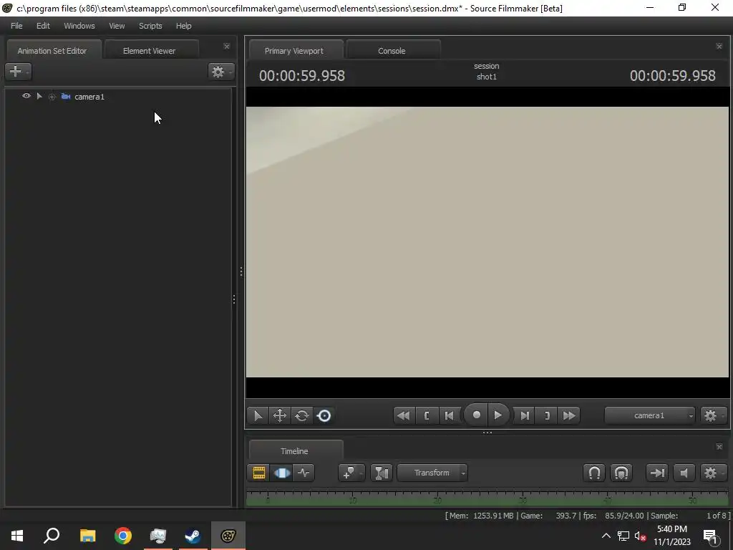Screen dimensions: 733x550
Task: Toggle the timeline audio mute speaker
Action: (x=684, y=473)
